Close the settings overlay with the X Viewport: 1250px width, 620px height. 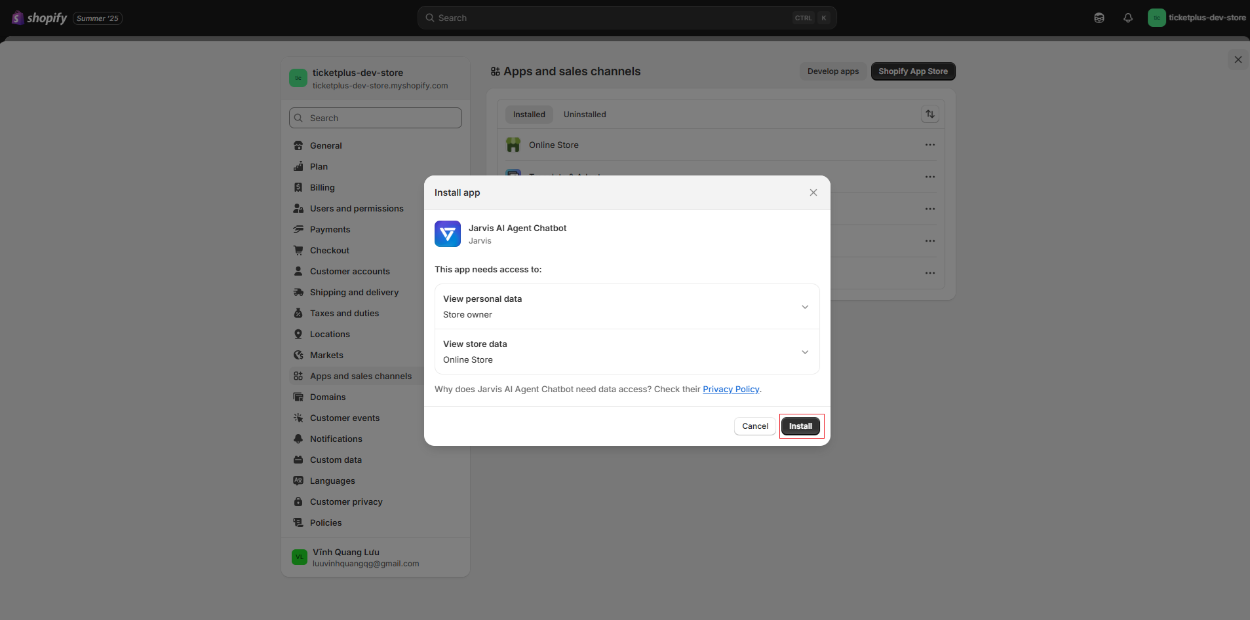(1238, 60)
